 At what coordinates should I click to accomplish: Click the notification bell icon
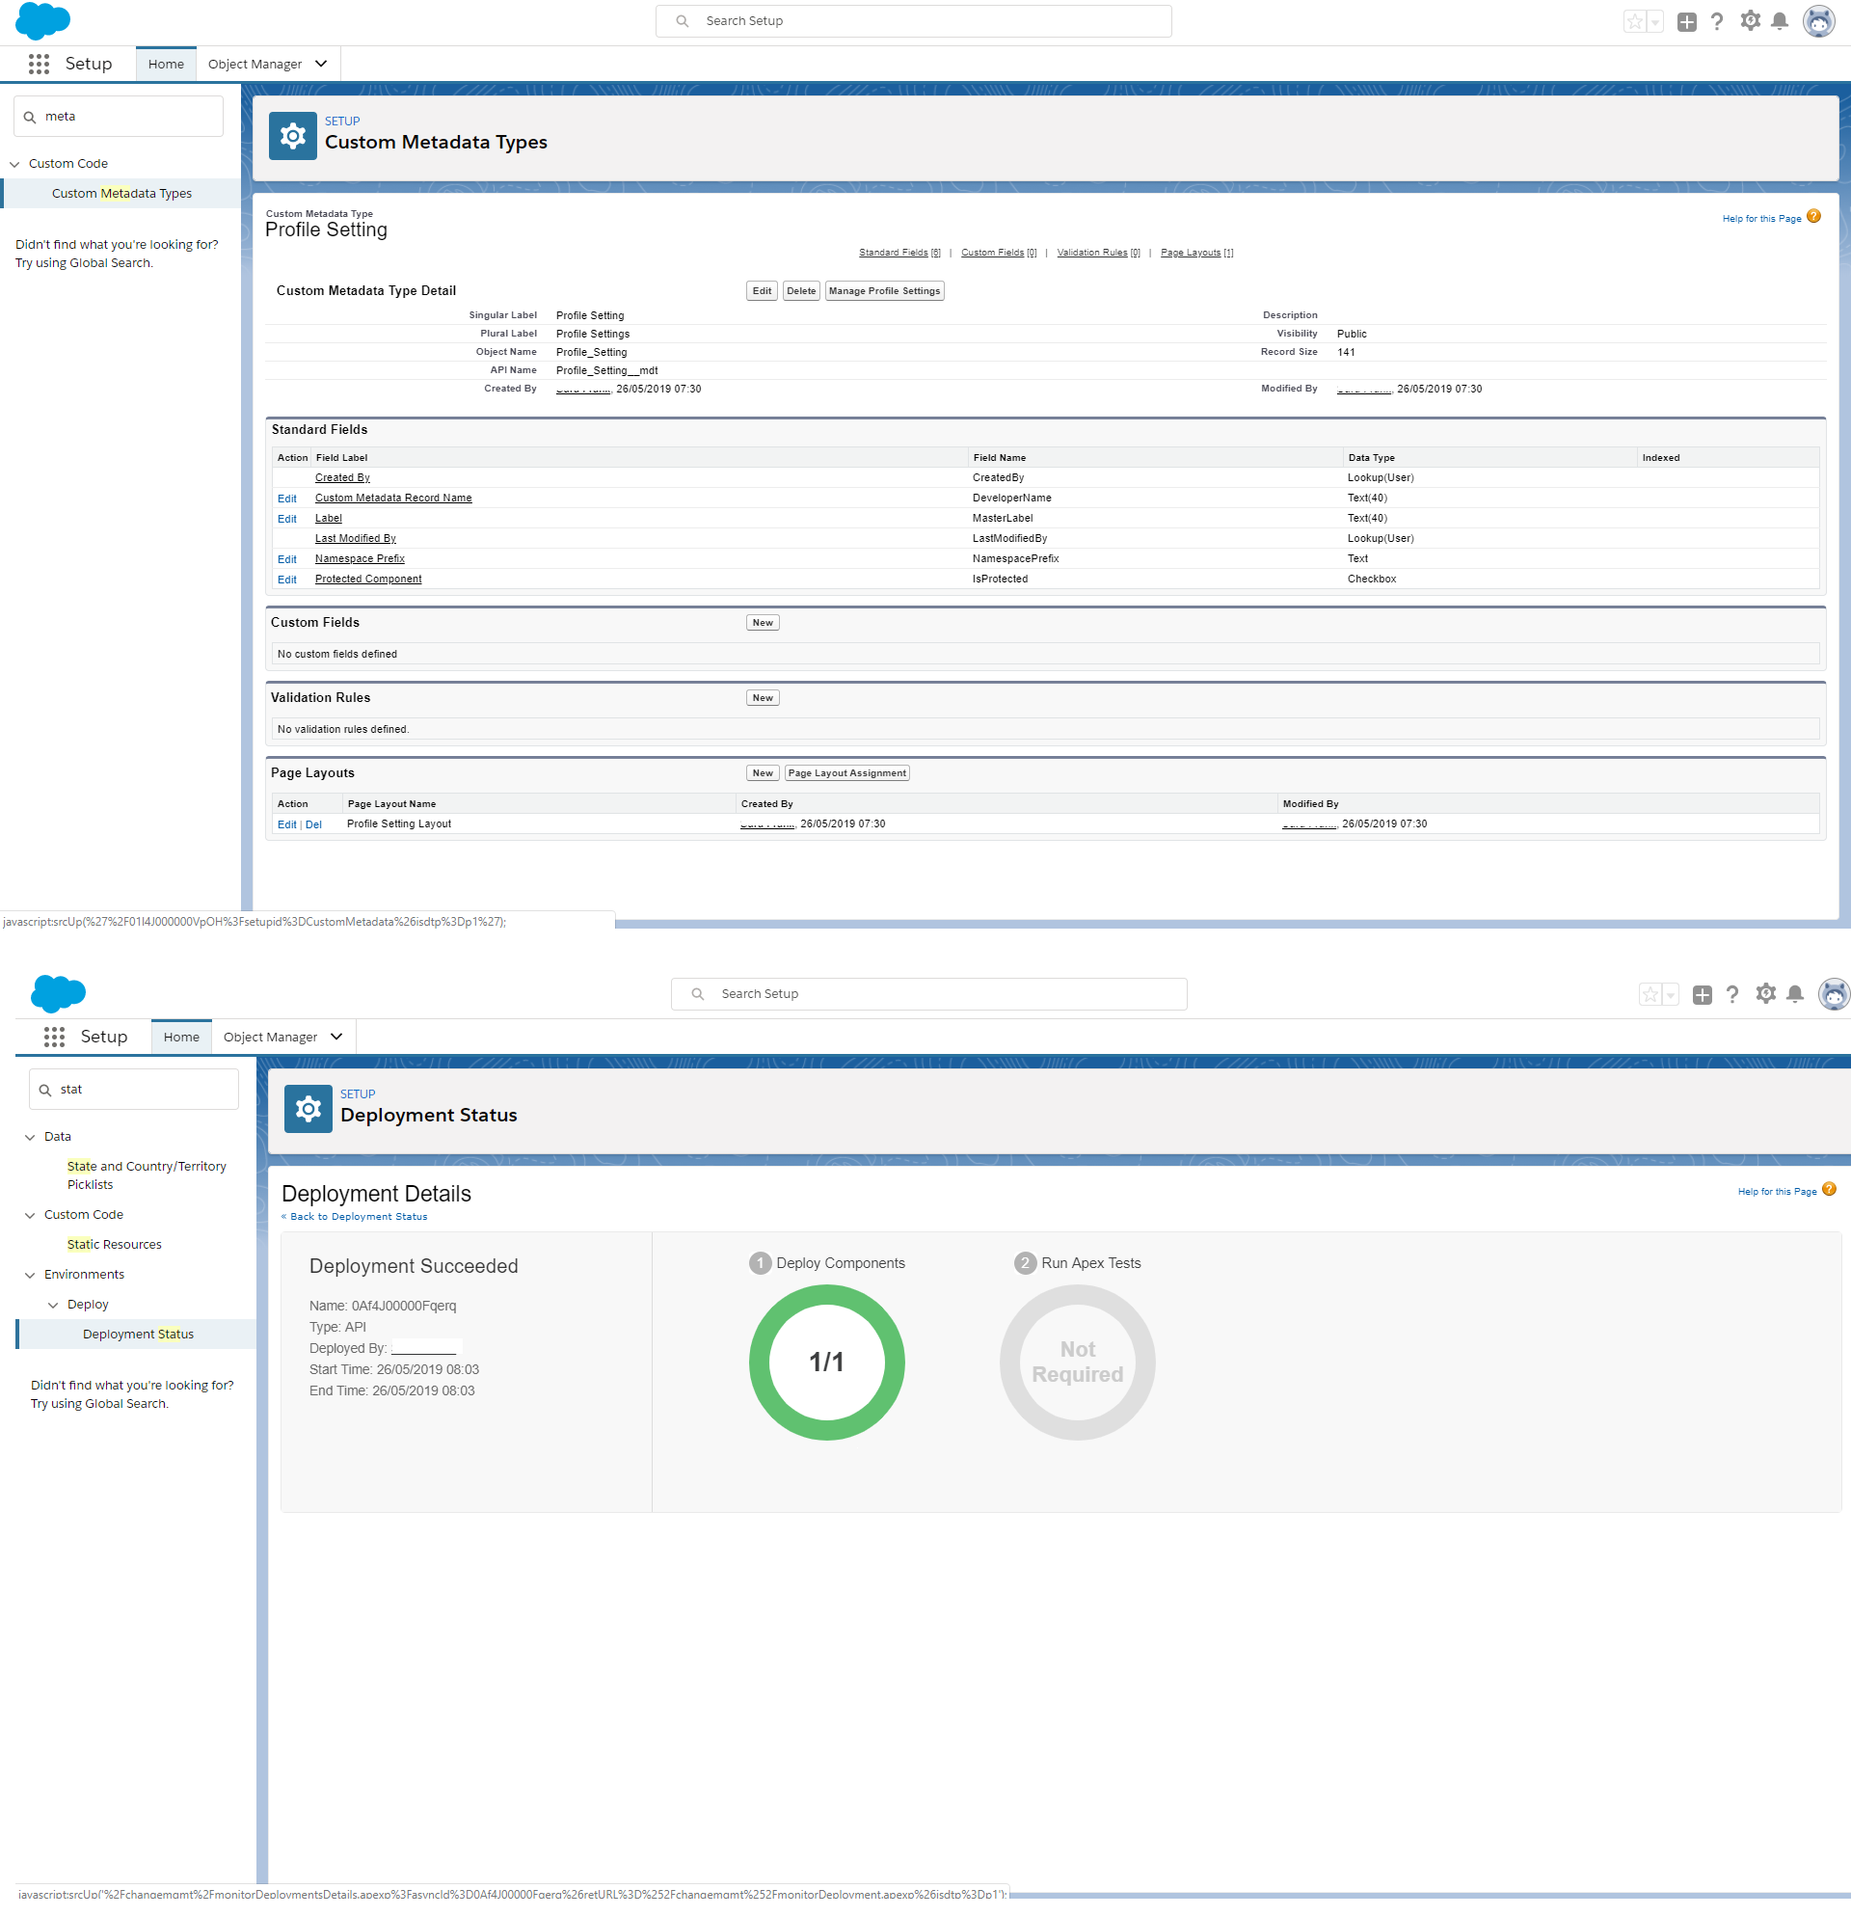coord(1783,22)
